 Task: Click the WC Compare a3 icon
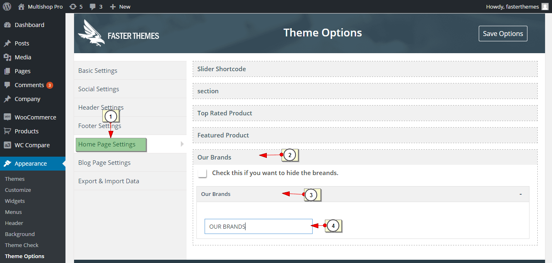tap(7, 145)
